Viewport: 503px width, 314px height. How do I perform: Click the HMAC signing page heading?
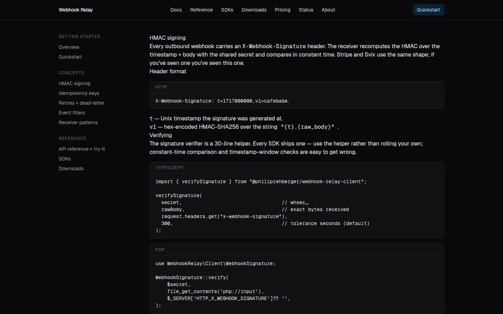click(168, 38)
